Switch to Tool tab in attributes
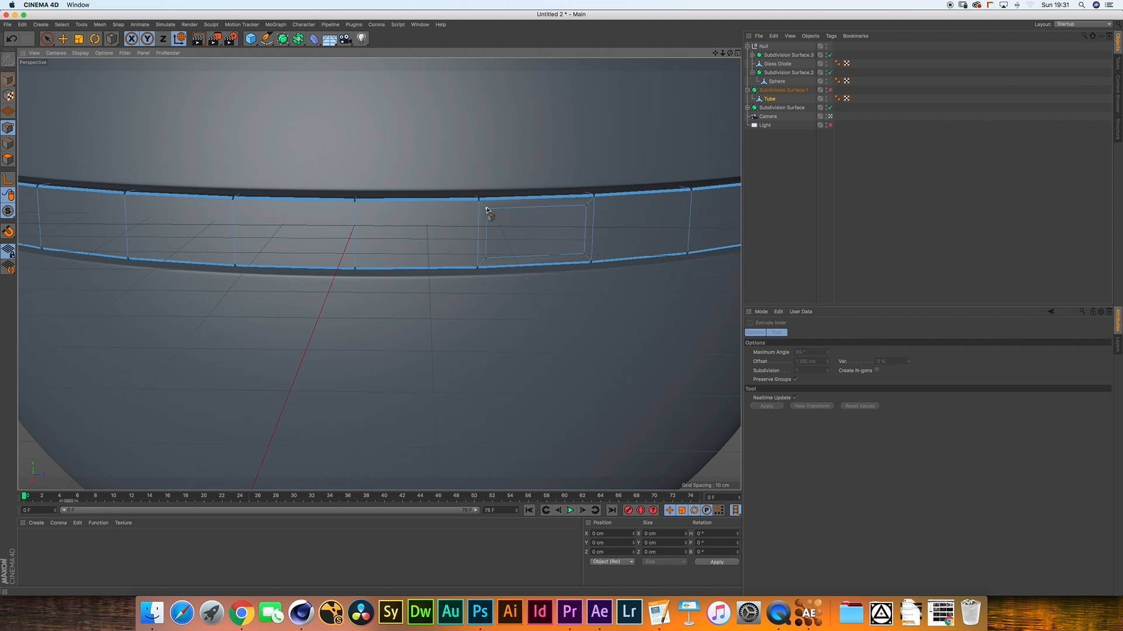The height and width of the screenshot is (631, 1123). click(x=777, y=332)
